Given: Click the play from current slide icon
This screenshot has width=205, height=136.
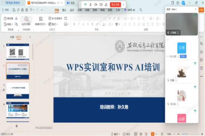Looking at the screenshot, I should [x=26, y=19].
